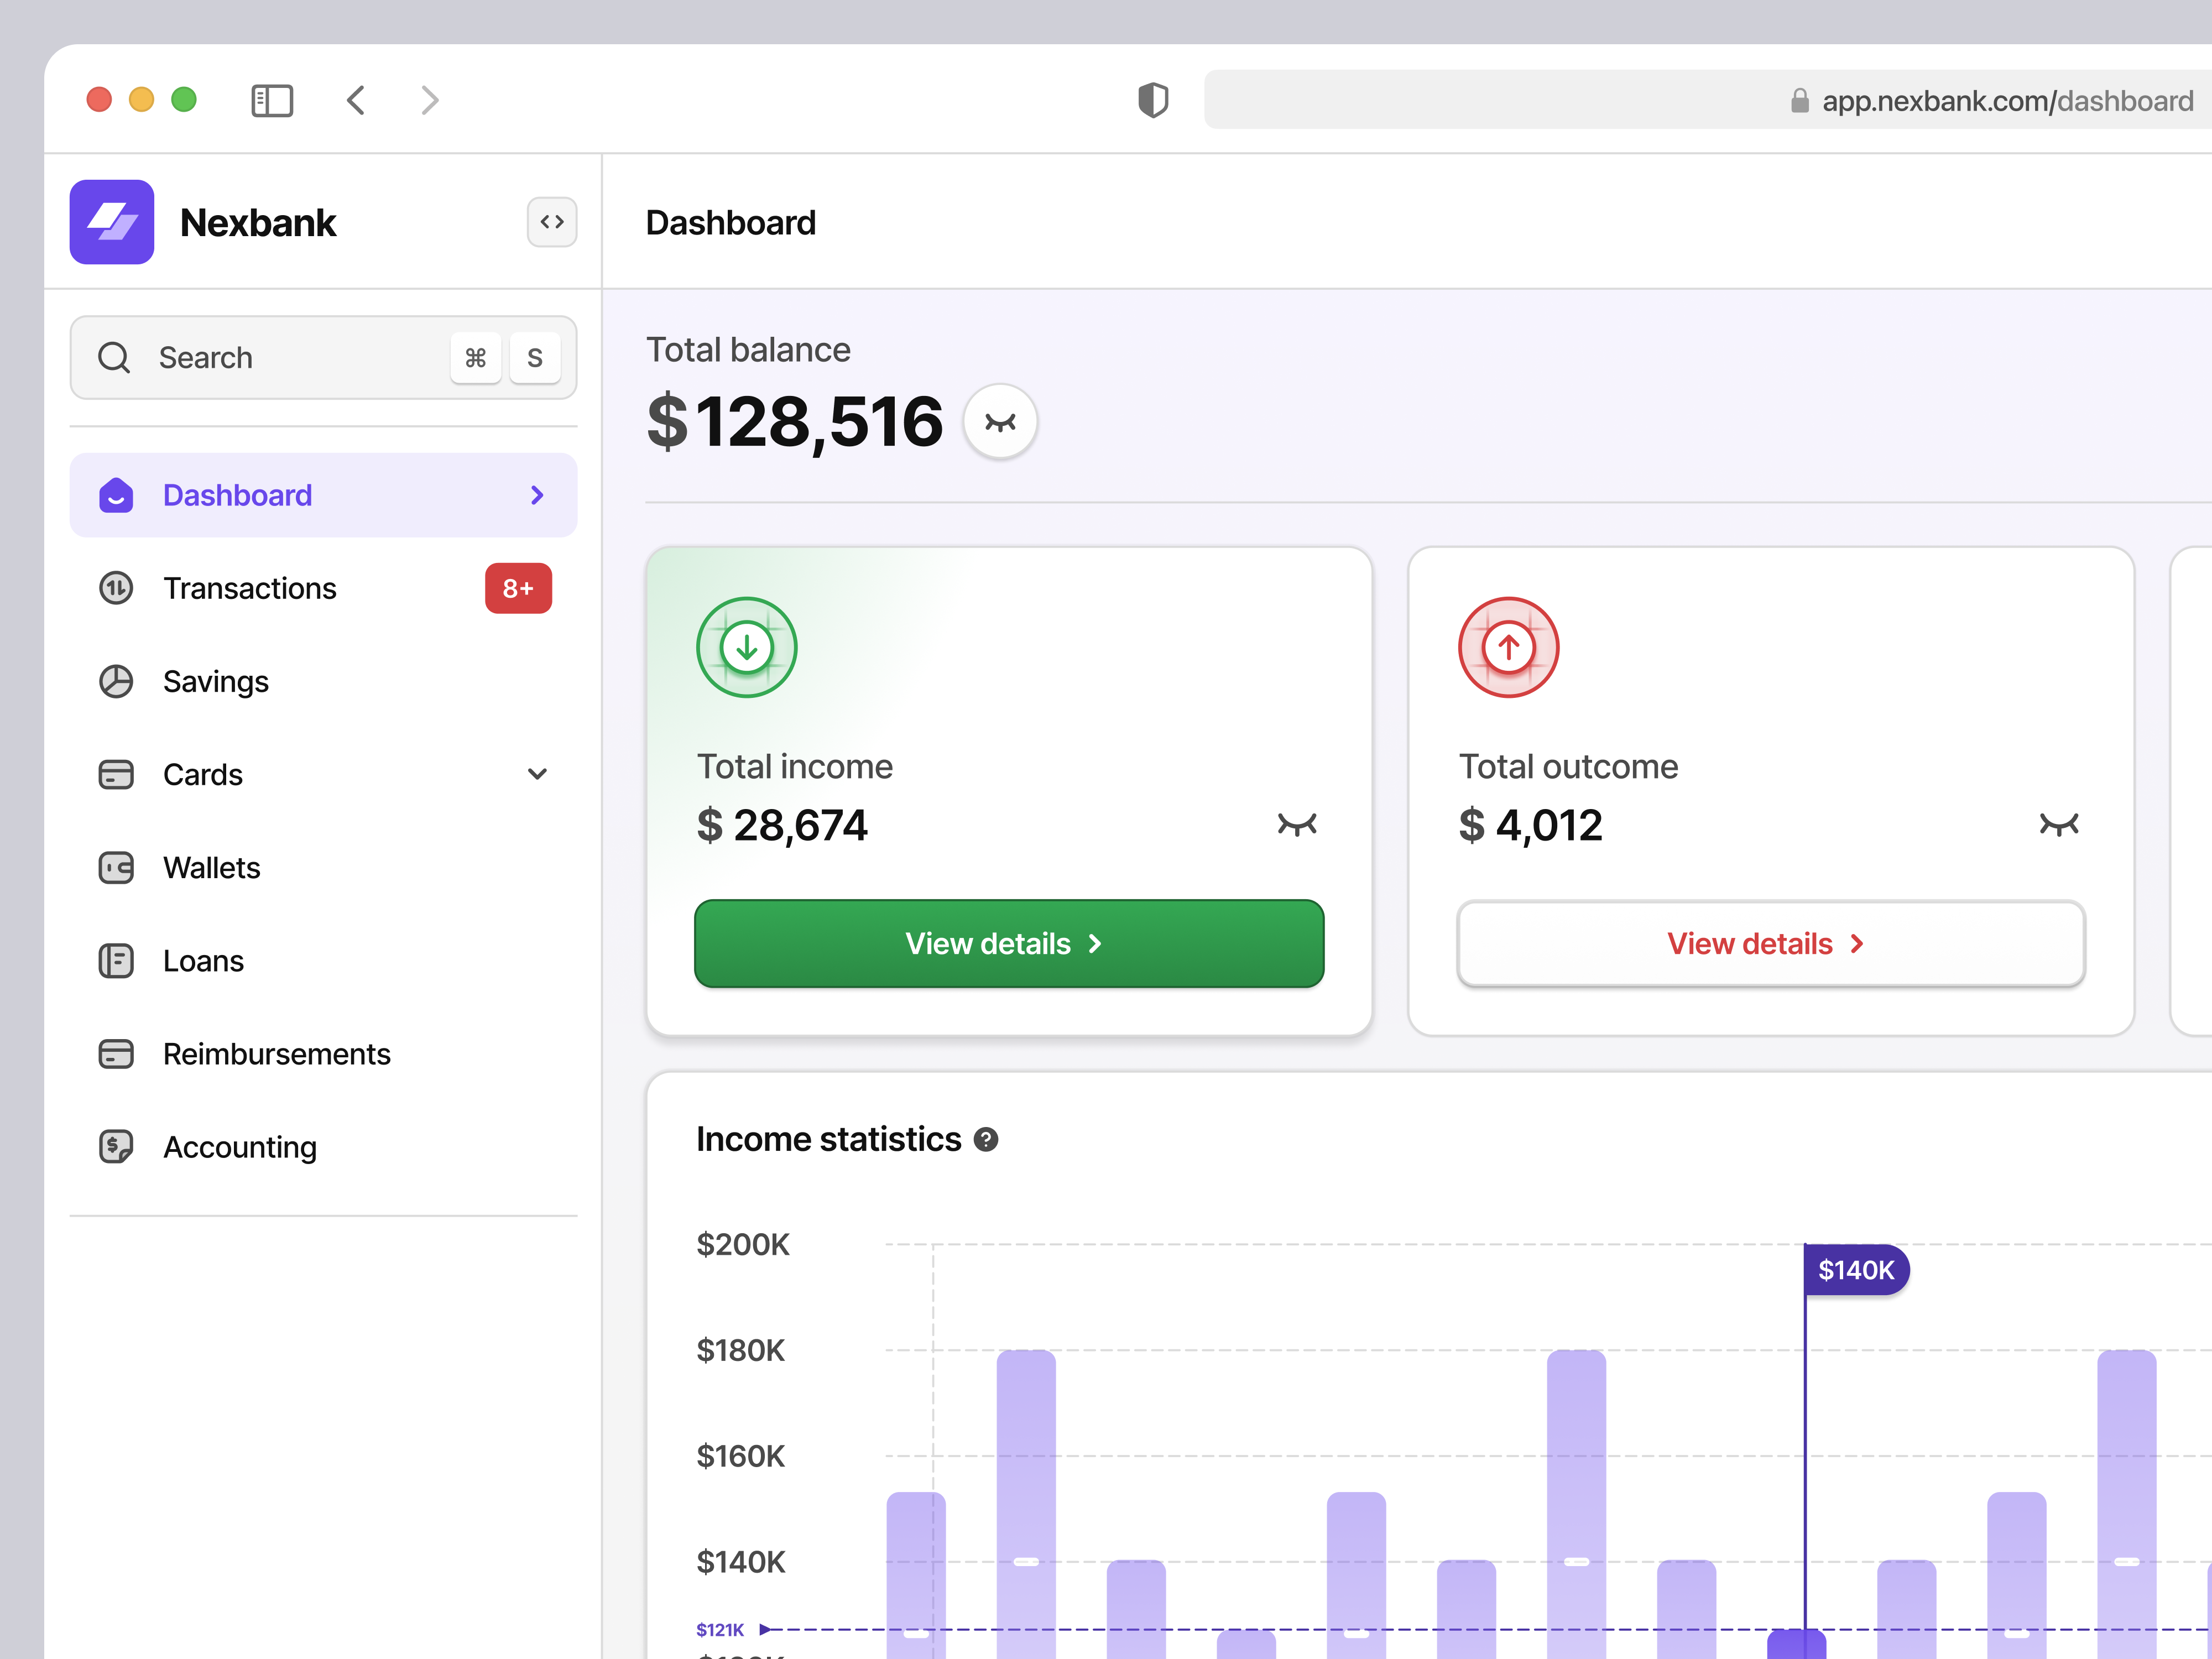Expand the Cards submenu chevron

pyautogui.click(x=537, y=774)
